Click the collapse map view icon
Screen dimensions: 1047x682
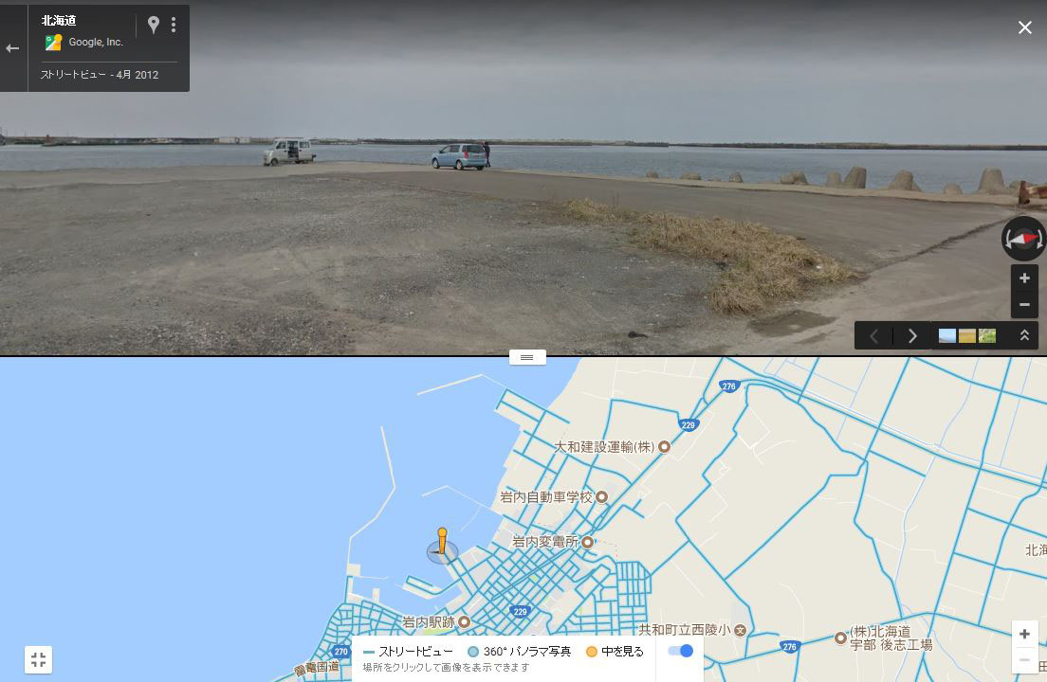(38, 660)
